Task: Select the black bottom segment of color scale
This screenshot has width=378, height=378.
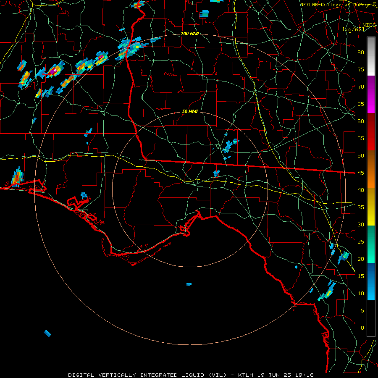Action: [371, 318]
